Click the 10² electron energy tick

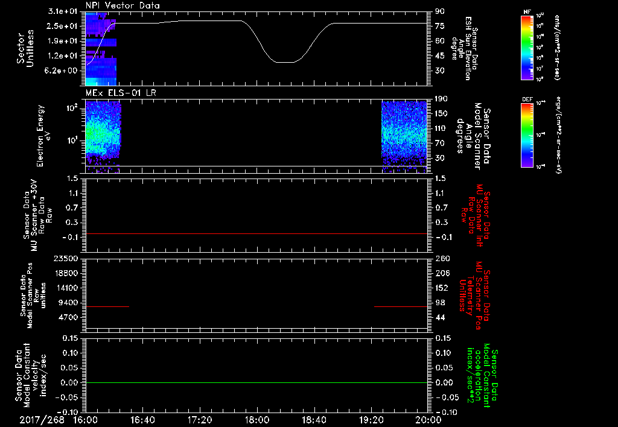71,108
